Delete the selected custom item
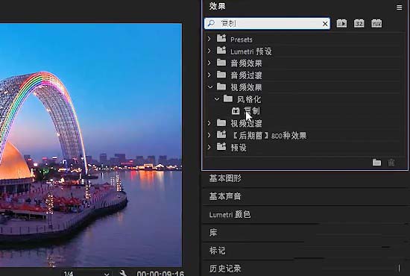 [391, 163]
